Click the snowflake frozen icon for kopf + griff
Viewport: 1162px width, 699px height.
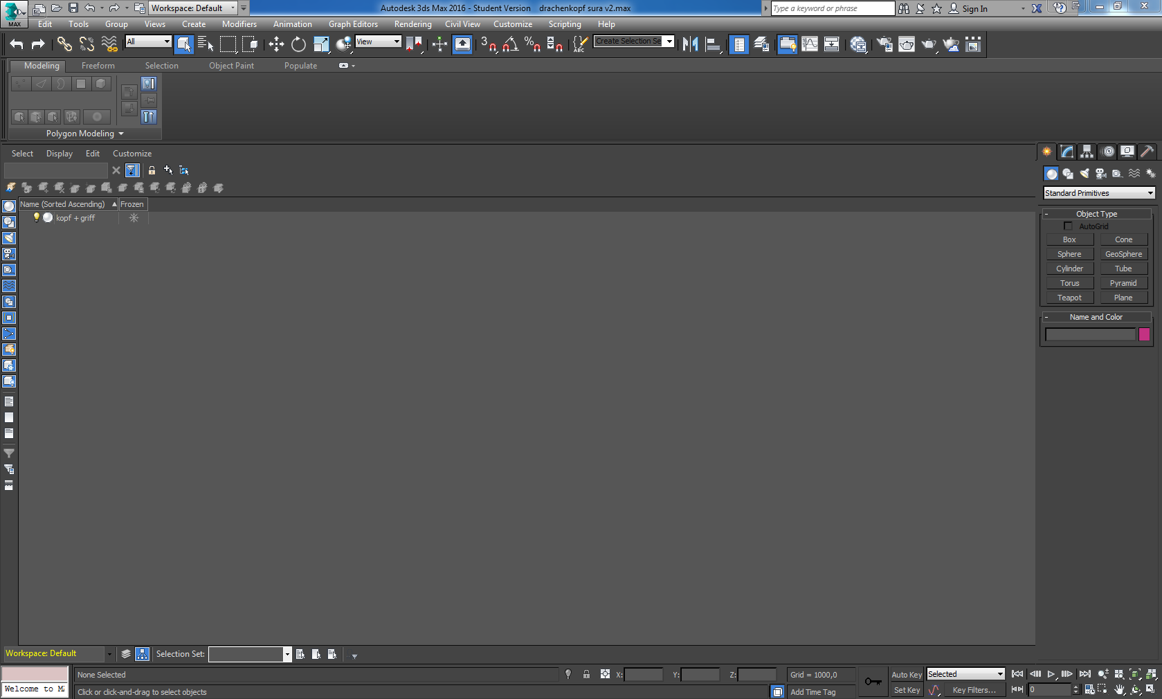[x=134, y=217]
